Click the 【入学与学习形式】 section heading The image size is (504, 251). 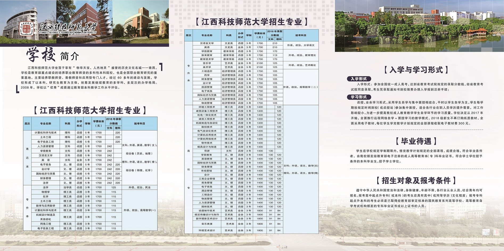click(x=416, y=70)
